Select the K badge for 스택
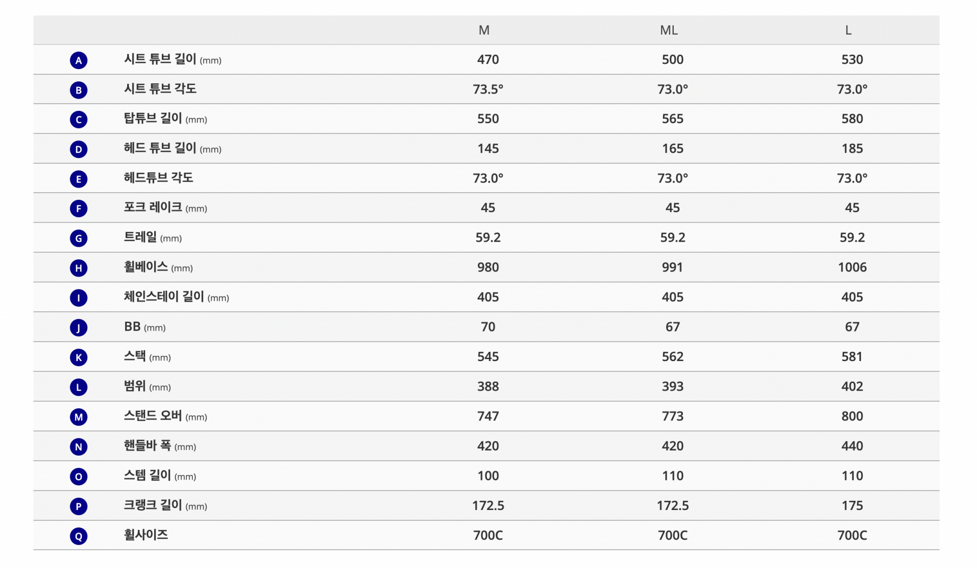Image resolution: width=977 pixels, height=568 pixels. (x=78, y=357)
